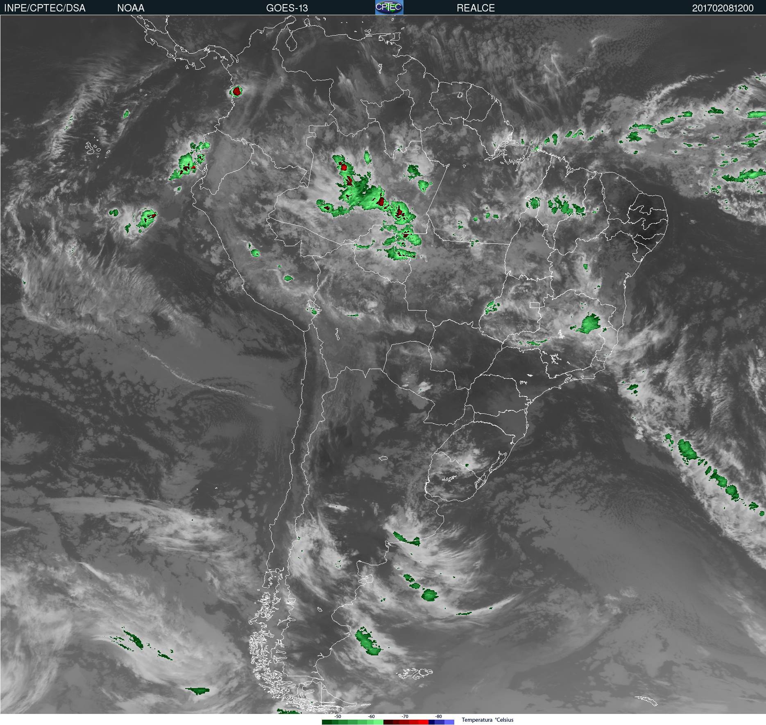Click the GOES-13 satellite label
The width and height of the screenshot is (766, 725).
click(x=287, y=8)
